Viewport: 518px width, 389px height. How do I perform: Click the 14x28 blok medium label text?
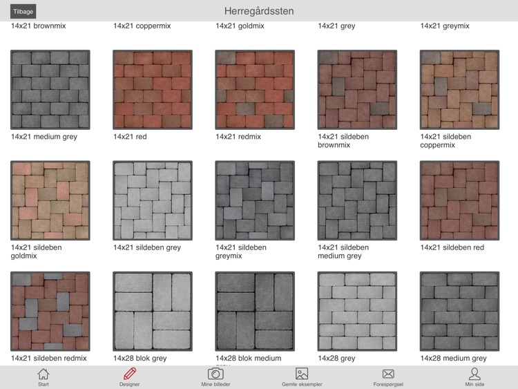click(x=249, y=359)
